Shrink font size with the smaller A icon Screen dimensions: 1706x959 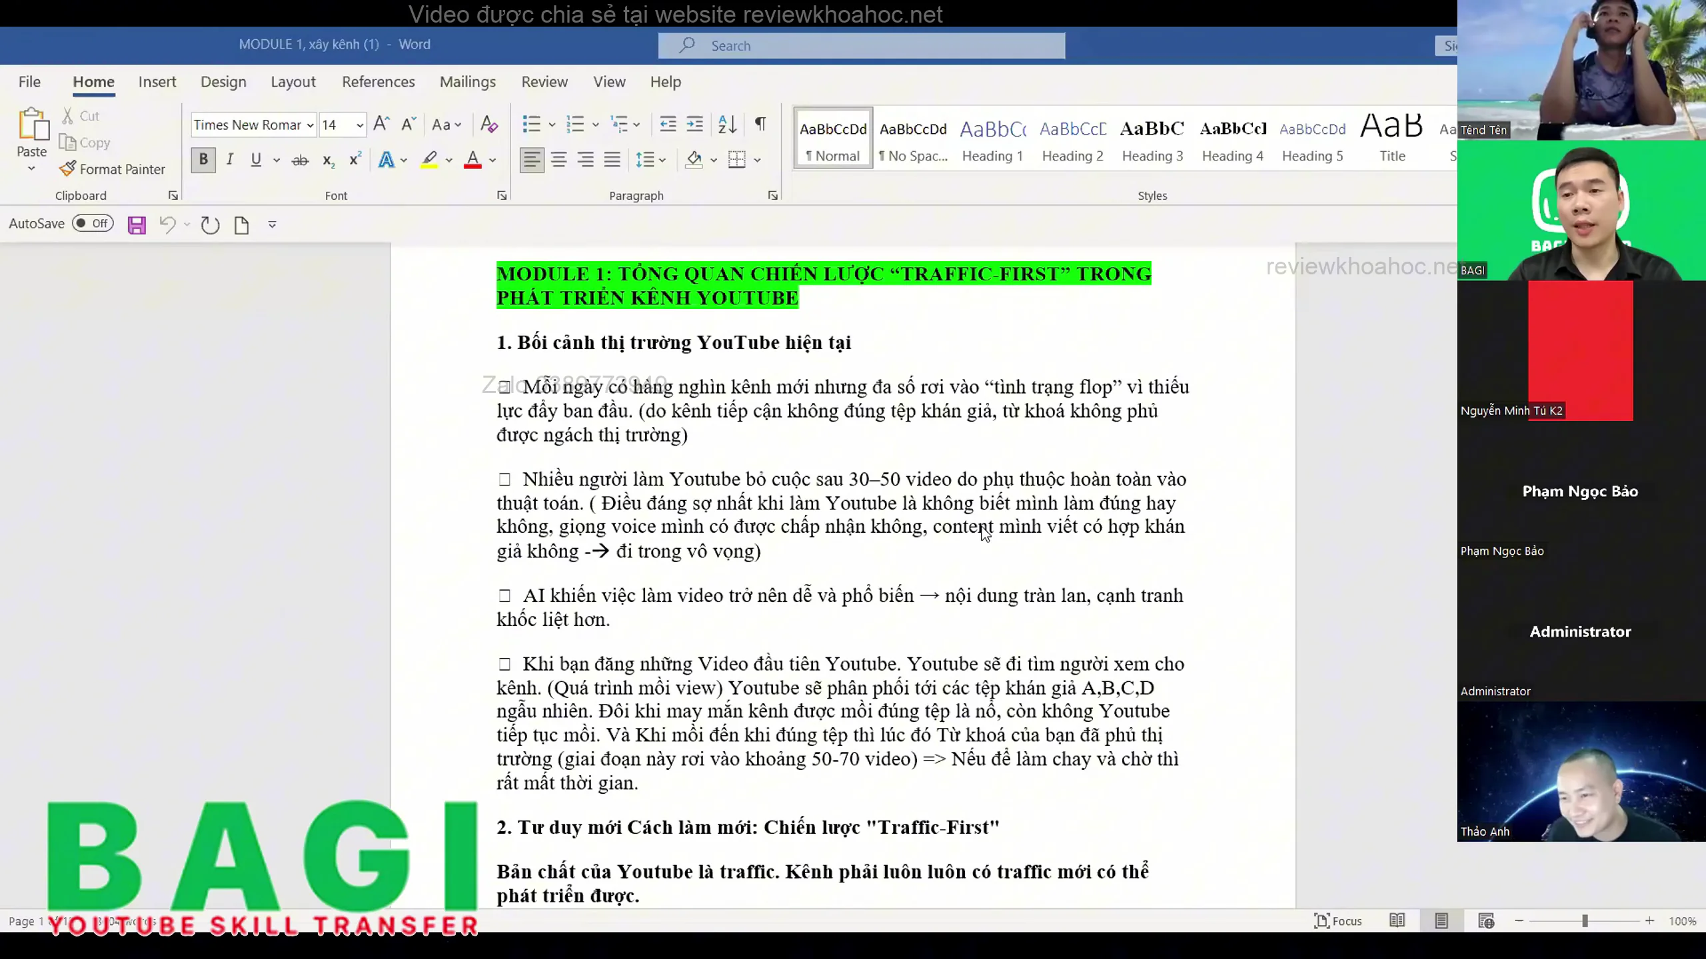tap(409, 124)
